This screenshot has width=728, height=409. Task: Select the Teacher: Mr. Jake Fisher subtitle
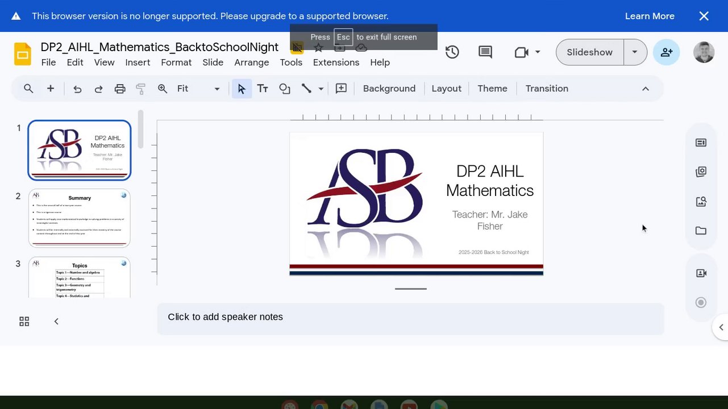point(490,220)
